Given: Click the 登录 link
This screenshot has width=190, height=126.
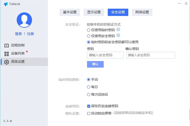Looking at the screenshot, I should (x=18, y=34).
